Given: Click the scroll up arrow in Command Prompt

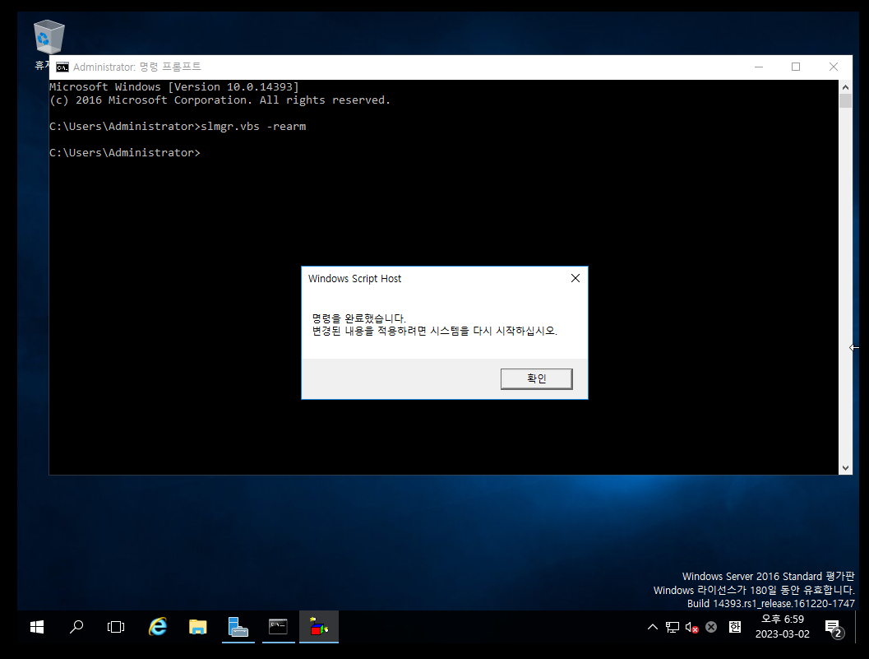Looking at the screenshot, I should (845, 87).
